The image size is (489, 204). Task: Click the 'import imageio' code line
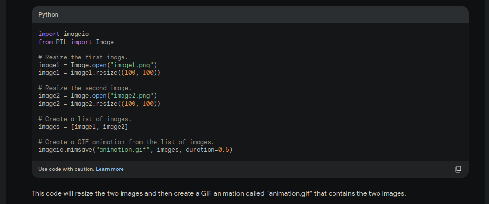[x=64, y=34]
